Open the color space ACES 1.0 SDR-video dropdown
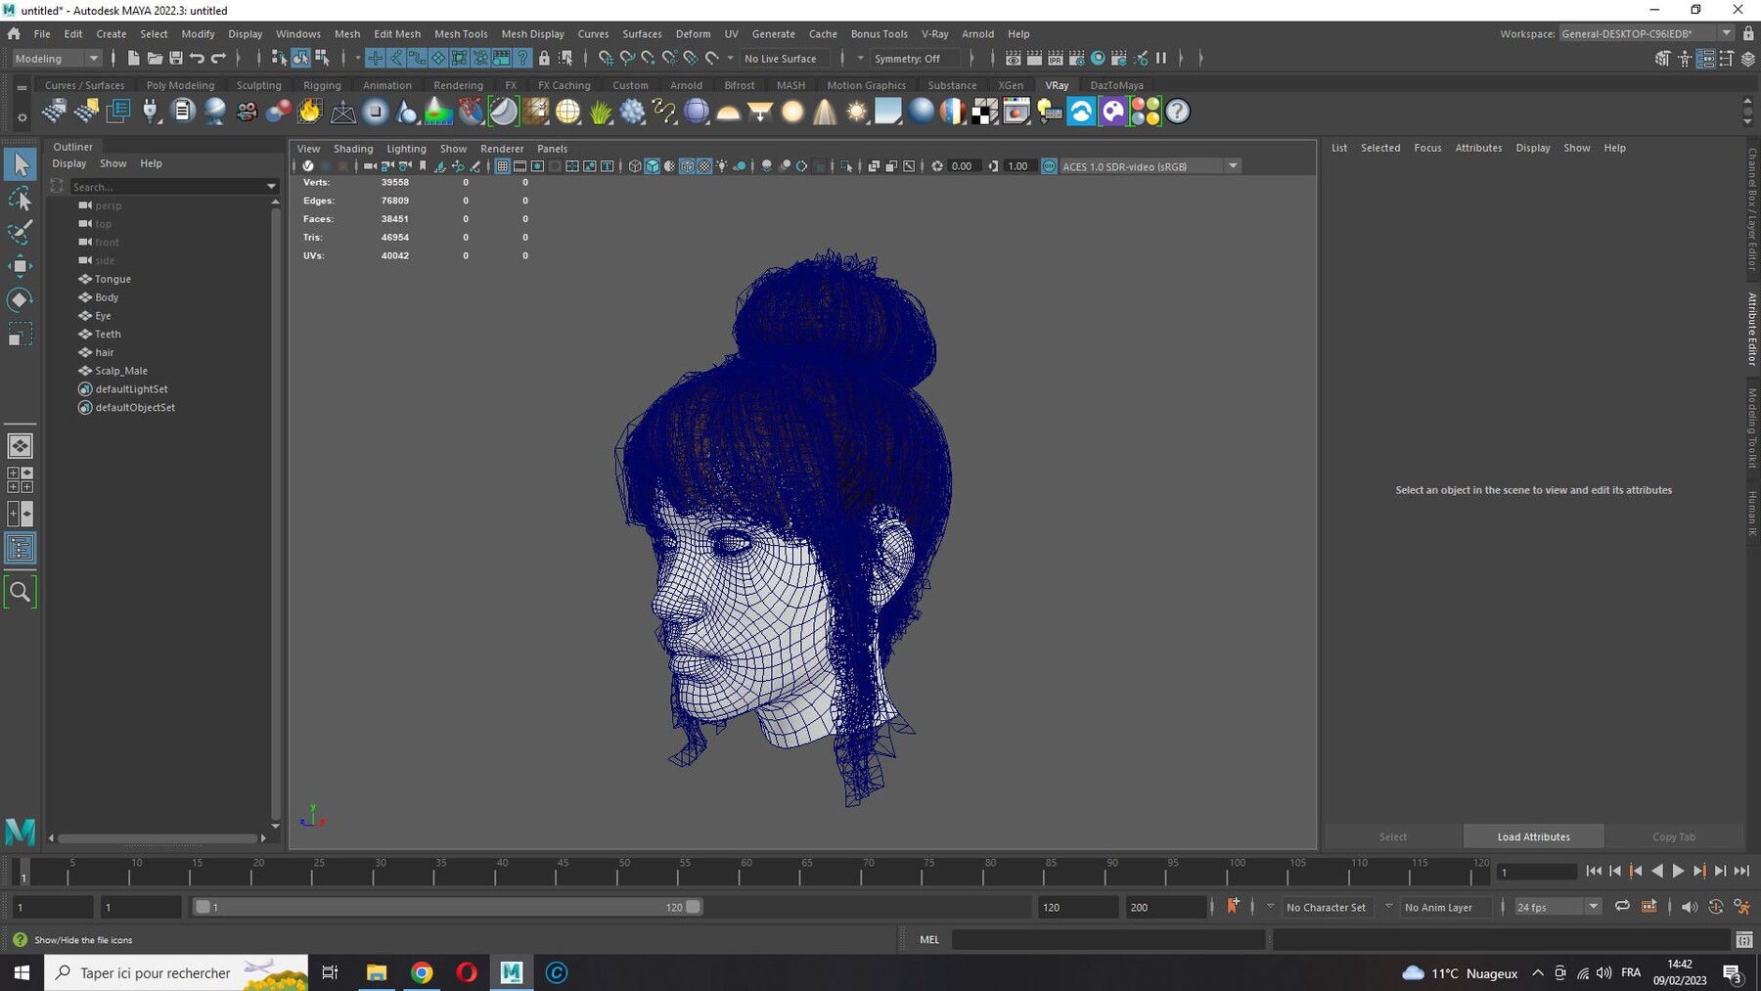This screenshot has width=1761, height=991. 1151,166
